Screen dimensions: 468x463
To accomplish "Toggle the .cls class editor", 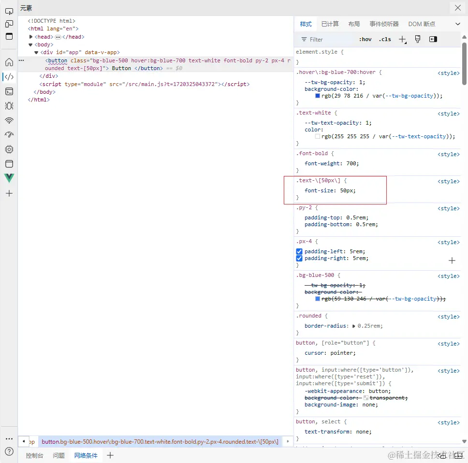I will pyautogui.click(x=385, y=39).
